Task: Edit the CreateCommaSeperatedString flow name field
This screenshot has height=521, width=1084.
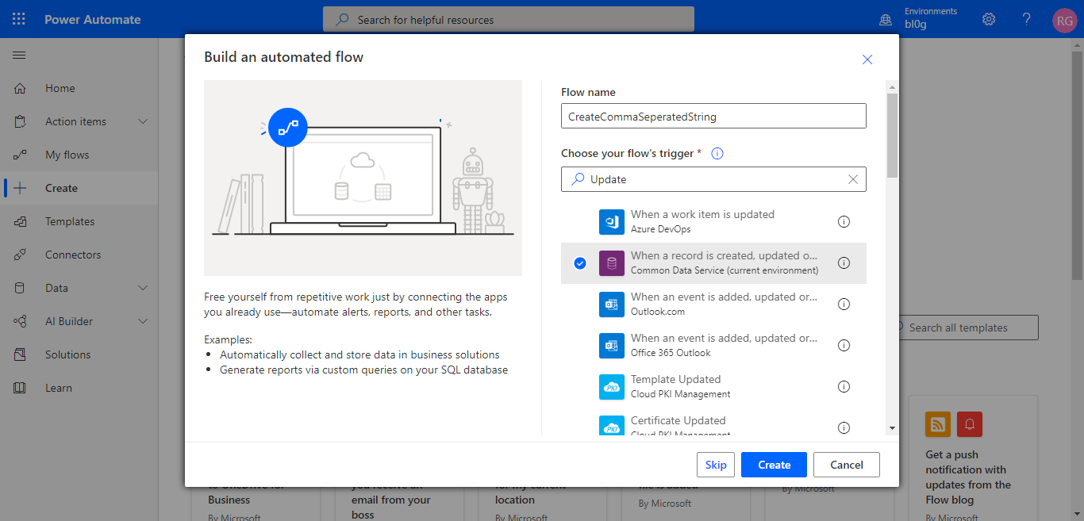Action: [713, 116]
